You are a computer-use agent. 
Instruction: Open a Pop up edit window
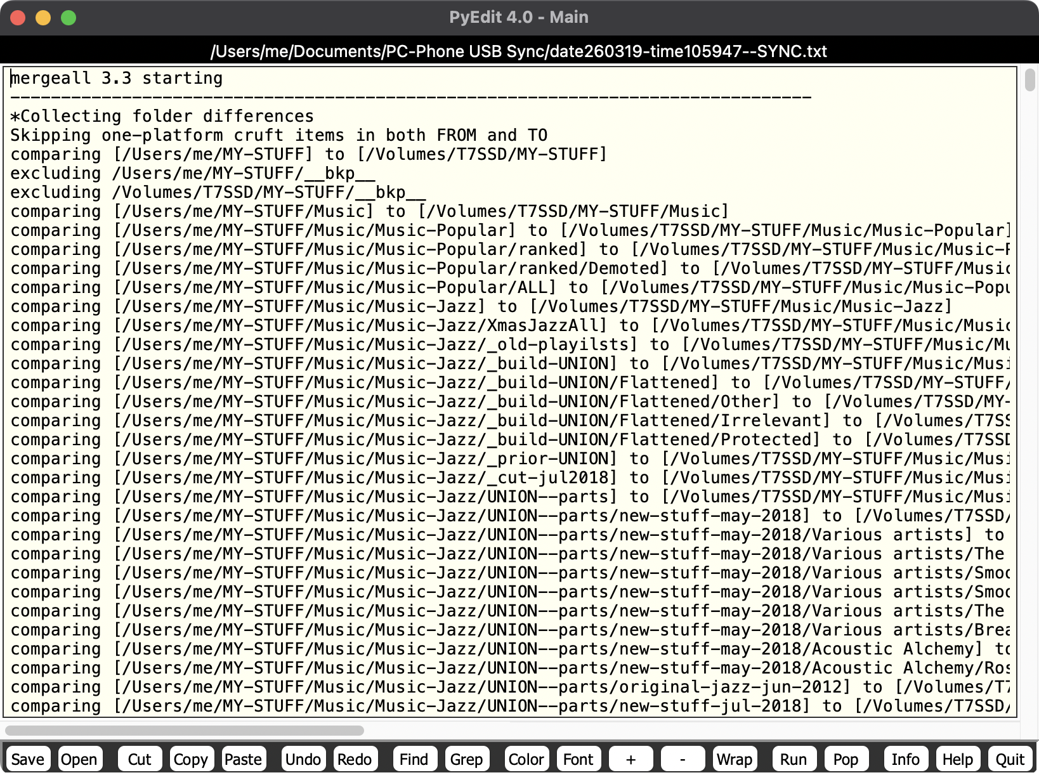(x=846, y=759)
